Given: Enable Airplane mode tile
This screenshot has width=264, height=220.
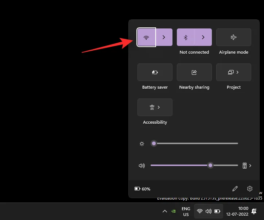Looking at the screenshot, I should pyautogui.click(x=234, y=37).
